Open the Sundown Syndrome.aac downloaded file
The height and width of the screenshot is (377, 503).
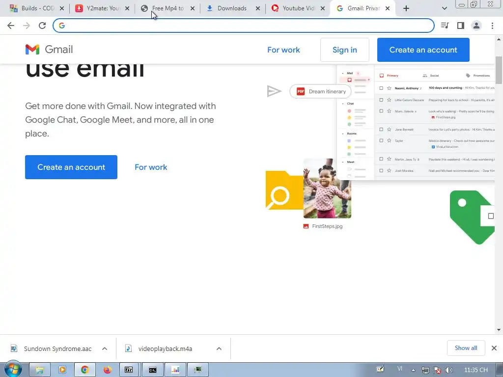[51, 349]
